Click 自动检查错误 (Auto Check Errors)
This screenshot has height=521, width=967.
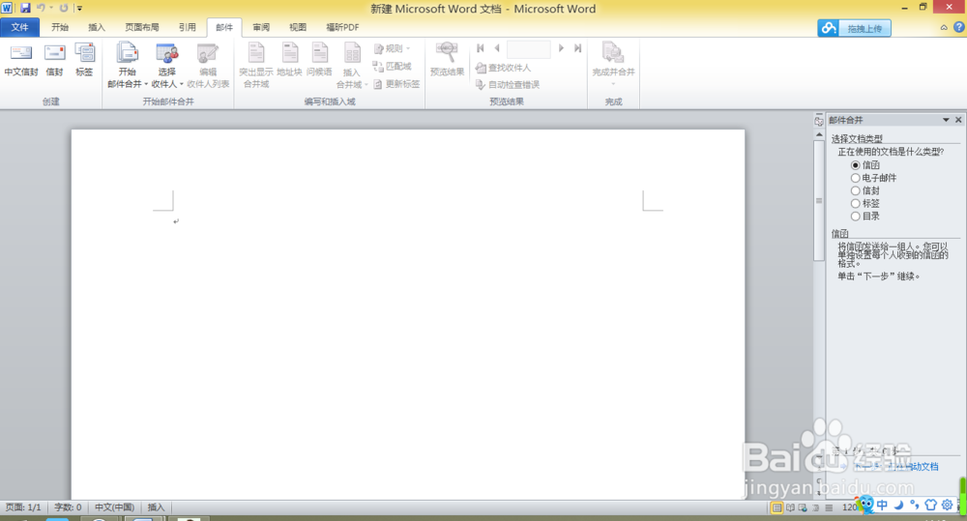coord(508,84)
